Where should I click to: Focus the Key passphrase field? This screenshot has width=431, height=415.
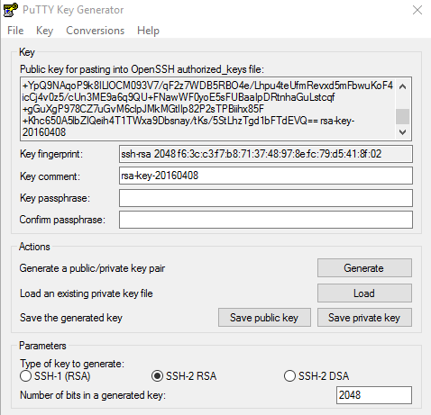click(266, 198)
